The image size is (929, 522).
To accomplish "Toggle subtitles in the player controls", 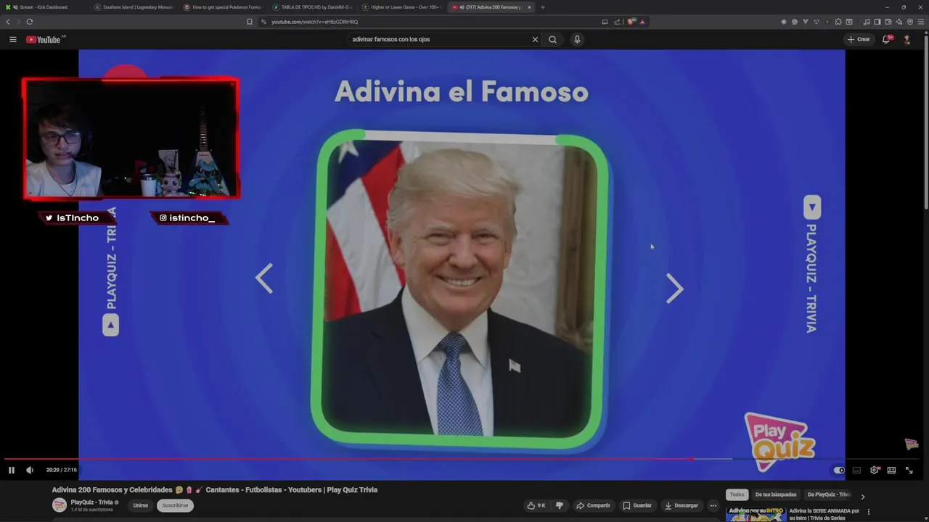I will pyautogui.click(x=856, y=470).
